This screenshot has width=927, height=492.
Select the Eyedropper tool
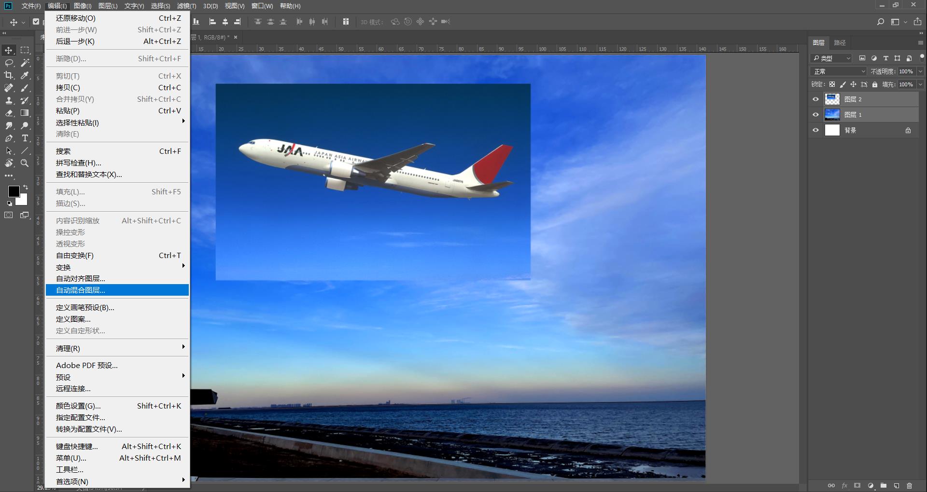(25, 75)
